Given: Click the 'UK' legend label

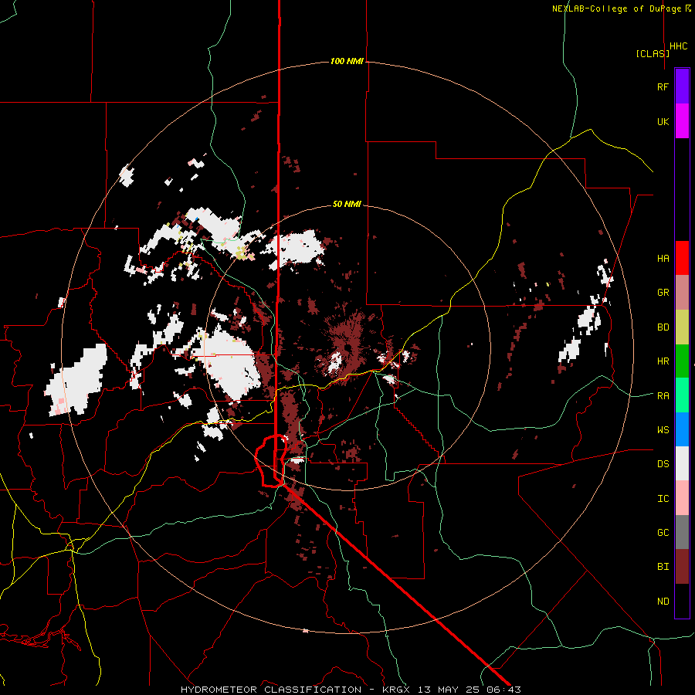Looking at the screenshot, I should [x=663, y=121].
